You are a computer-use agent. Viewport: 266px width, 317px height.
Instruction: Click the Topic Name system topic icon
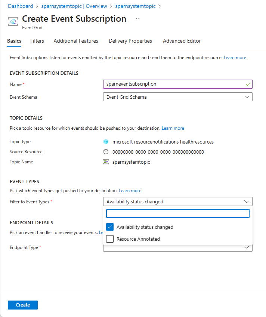106,162
